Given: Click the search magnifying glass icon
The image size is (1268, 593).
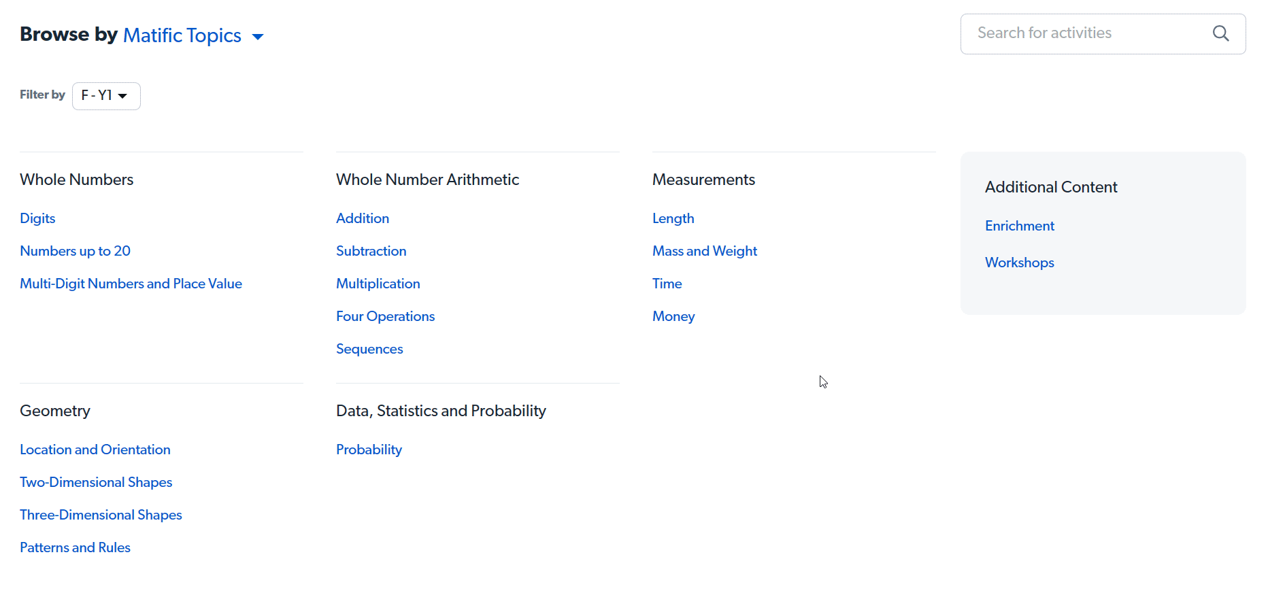Looking at the screenshot, I should 1221,33.
